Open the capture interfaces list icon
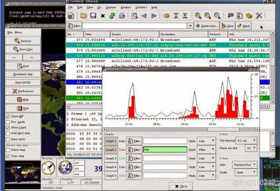 click(x=71, y=16)
